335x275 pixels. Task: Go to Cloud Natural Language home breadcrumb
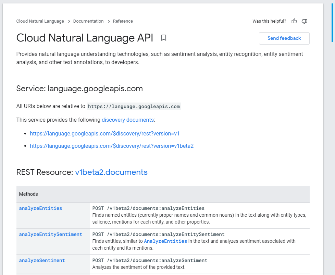(x=40, y=21)
